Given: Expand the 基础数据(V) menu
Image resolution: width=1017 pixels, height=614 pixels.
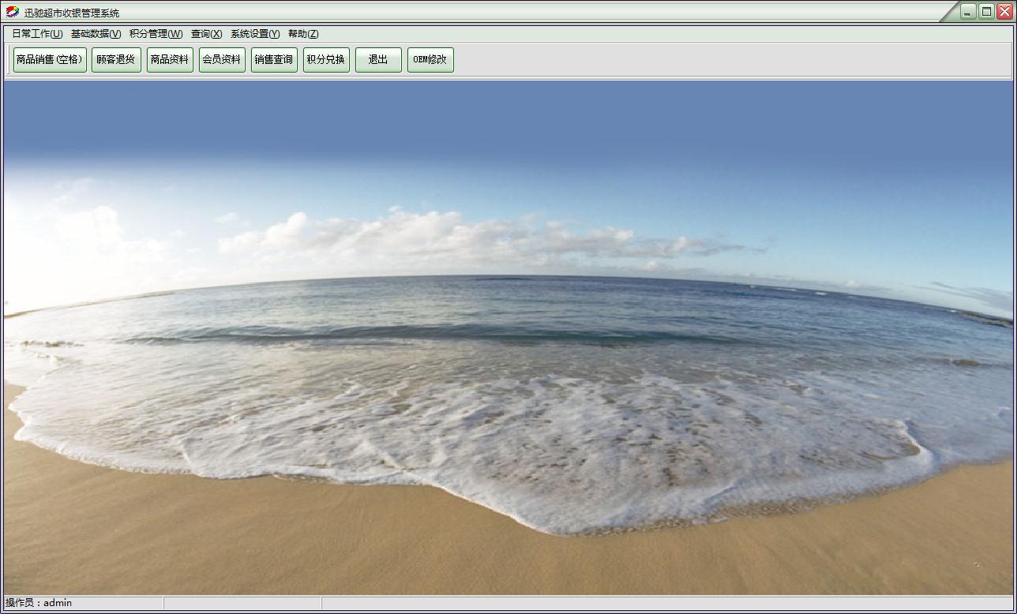Looking at the screenshot, I should [96, 34].
